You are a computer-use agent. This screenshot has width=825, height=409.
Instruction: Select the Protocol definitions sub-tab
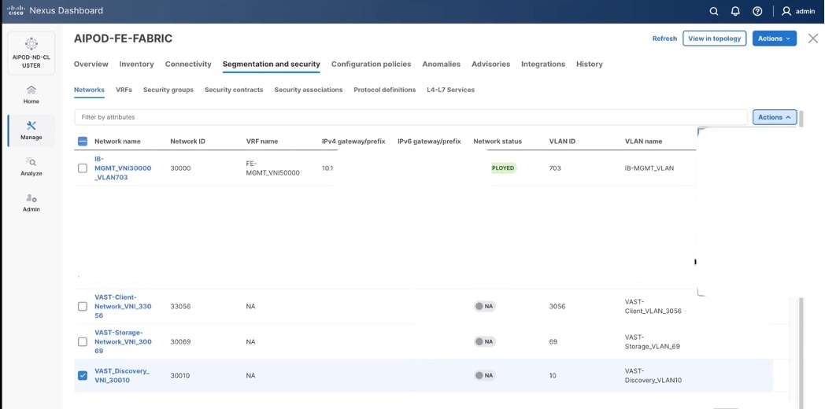385,90
